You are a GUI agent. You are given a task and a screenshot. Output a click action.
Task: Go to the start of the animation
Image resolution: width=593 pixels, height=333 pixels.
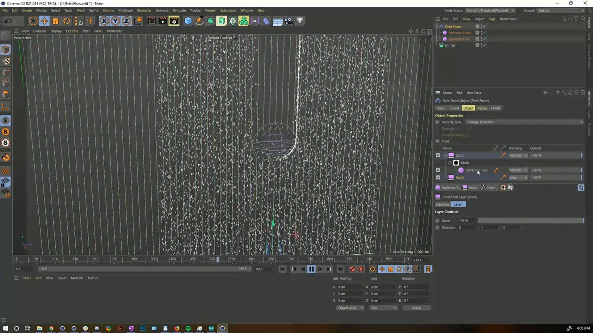coord(282,269)
